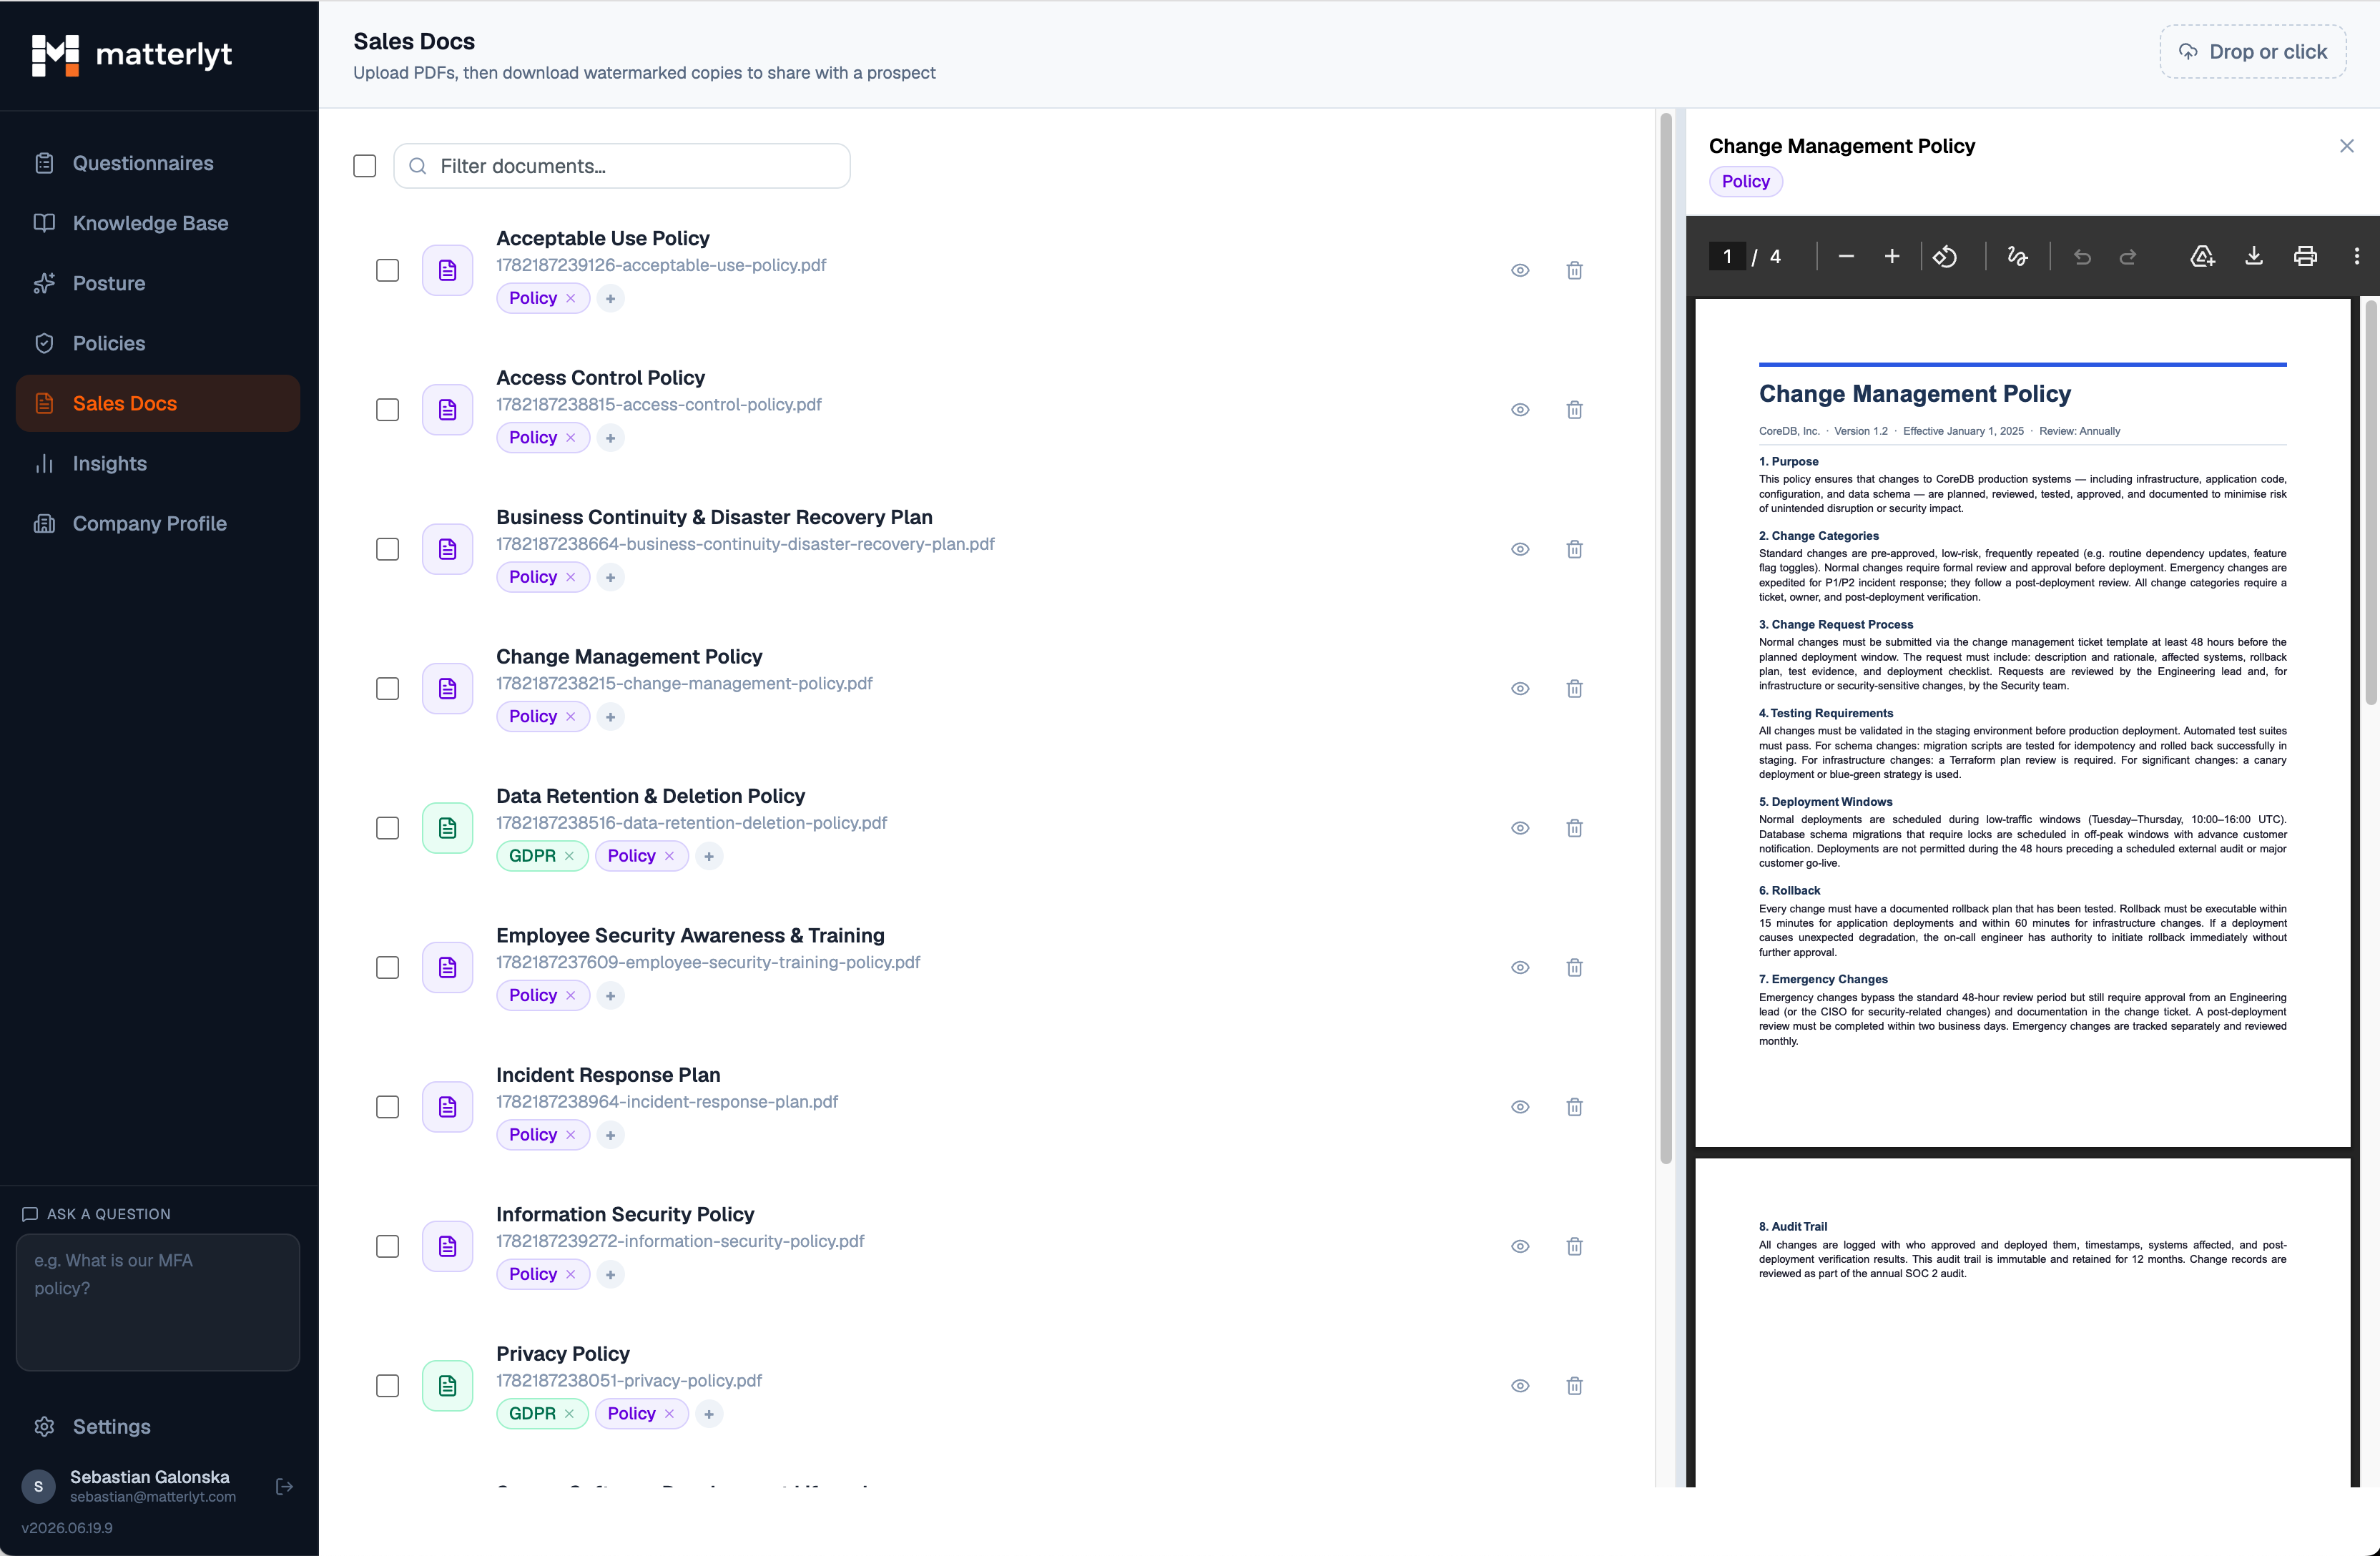Click the PDF viewer vertical scrollbar
Viewport: 2380px width, 1556px height.
point(2371,502)
